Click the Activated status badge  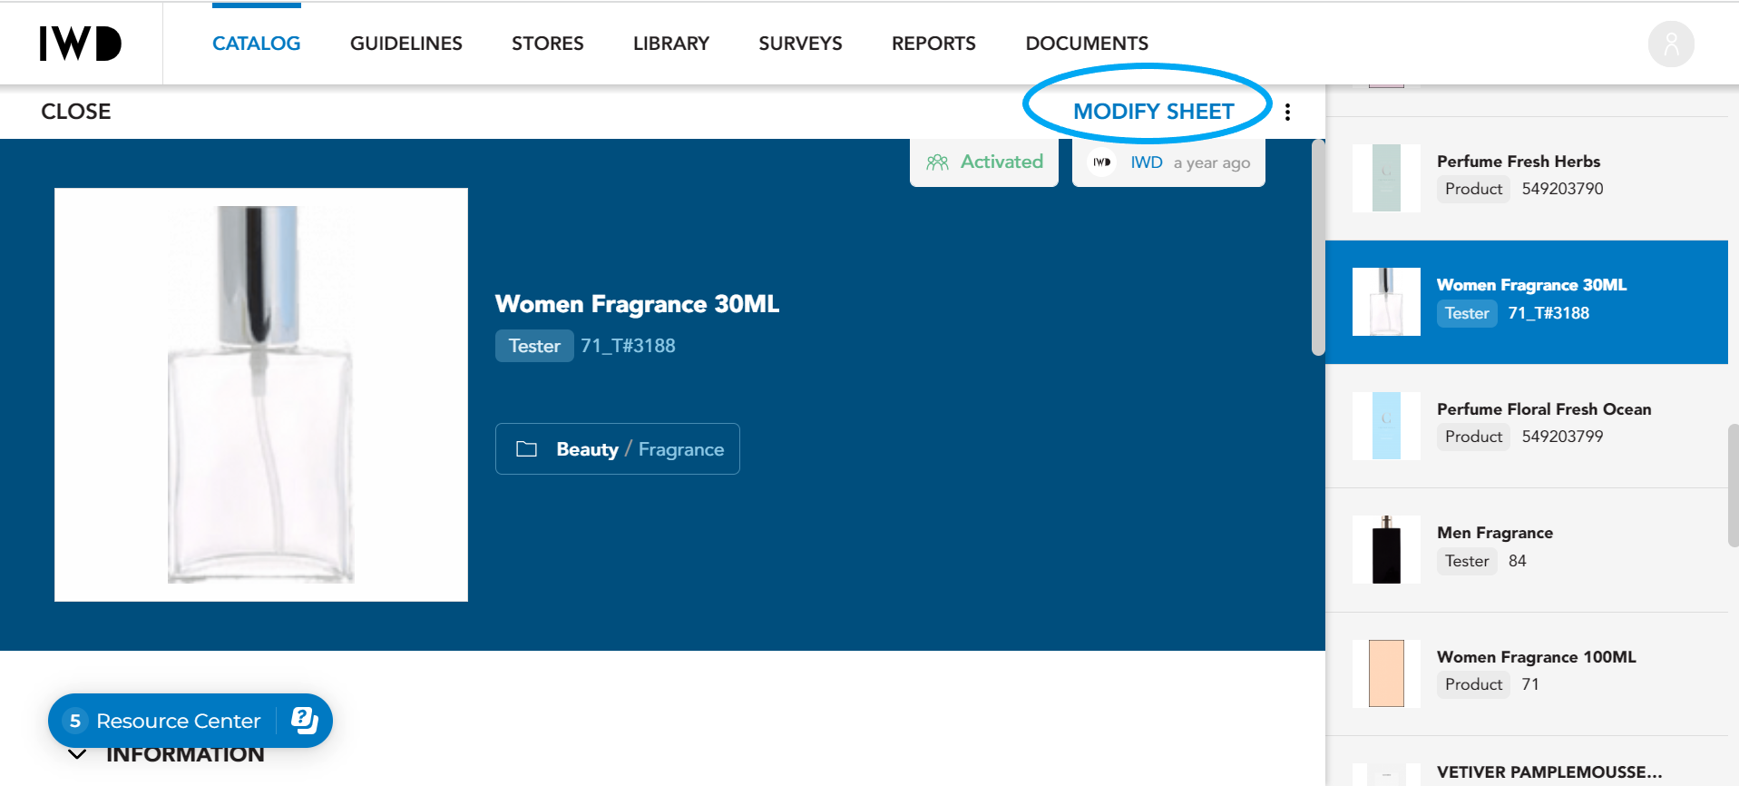984,162
